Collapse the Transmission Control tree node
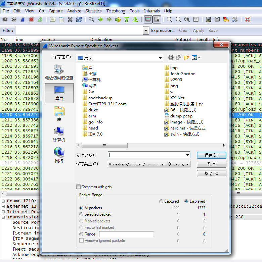 pos(3,217)
